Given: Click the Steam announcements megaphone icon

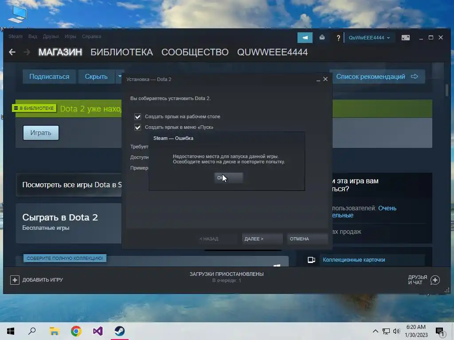Looking at the screenshot, I should click(x=305, y=38).
